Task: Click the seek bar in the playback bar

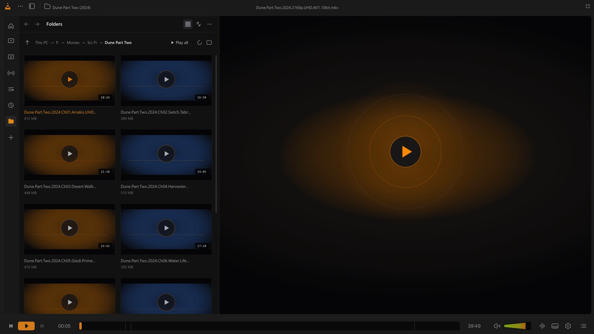Action: pos(269,326)
